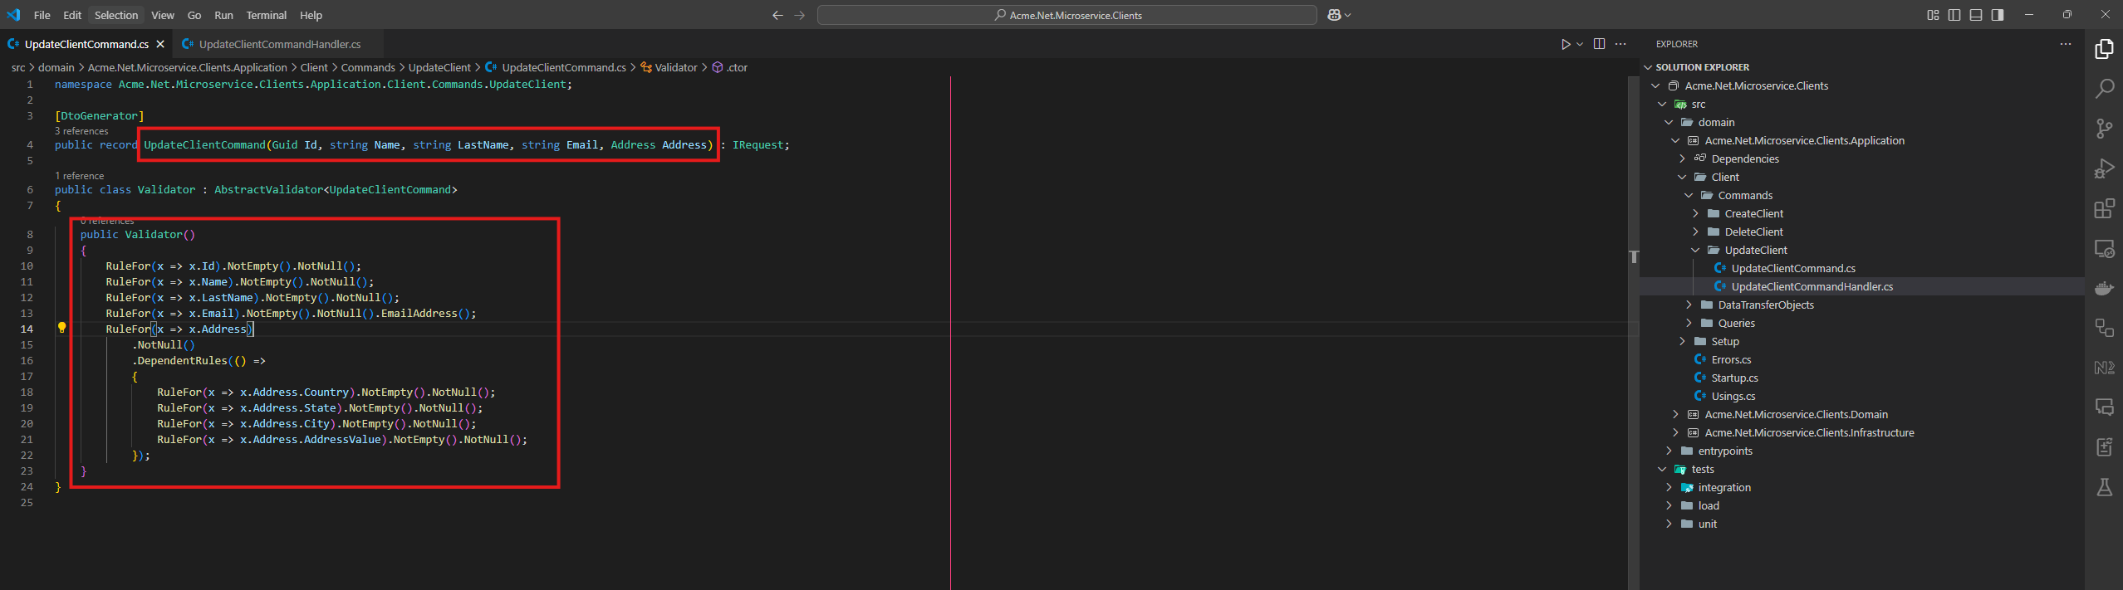Expand the load tests folder
The image size is (2123, 590).
[x=1669, y=505]
